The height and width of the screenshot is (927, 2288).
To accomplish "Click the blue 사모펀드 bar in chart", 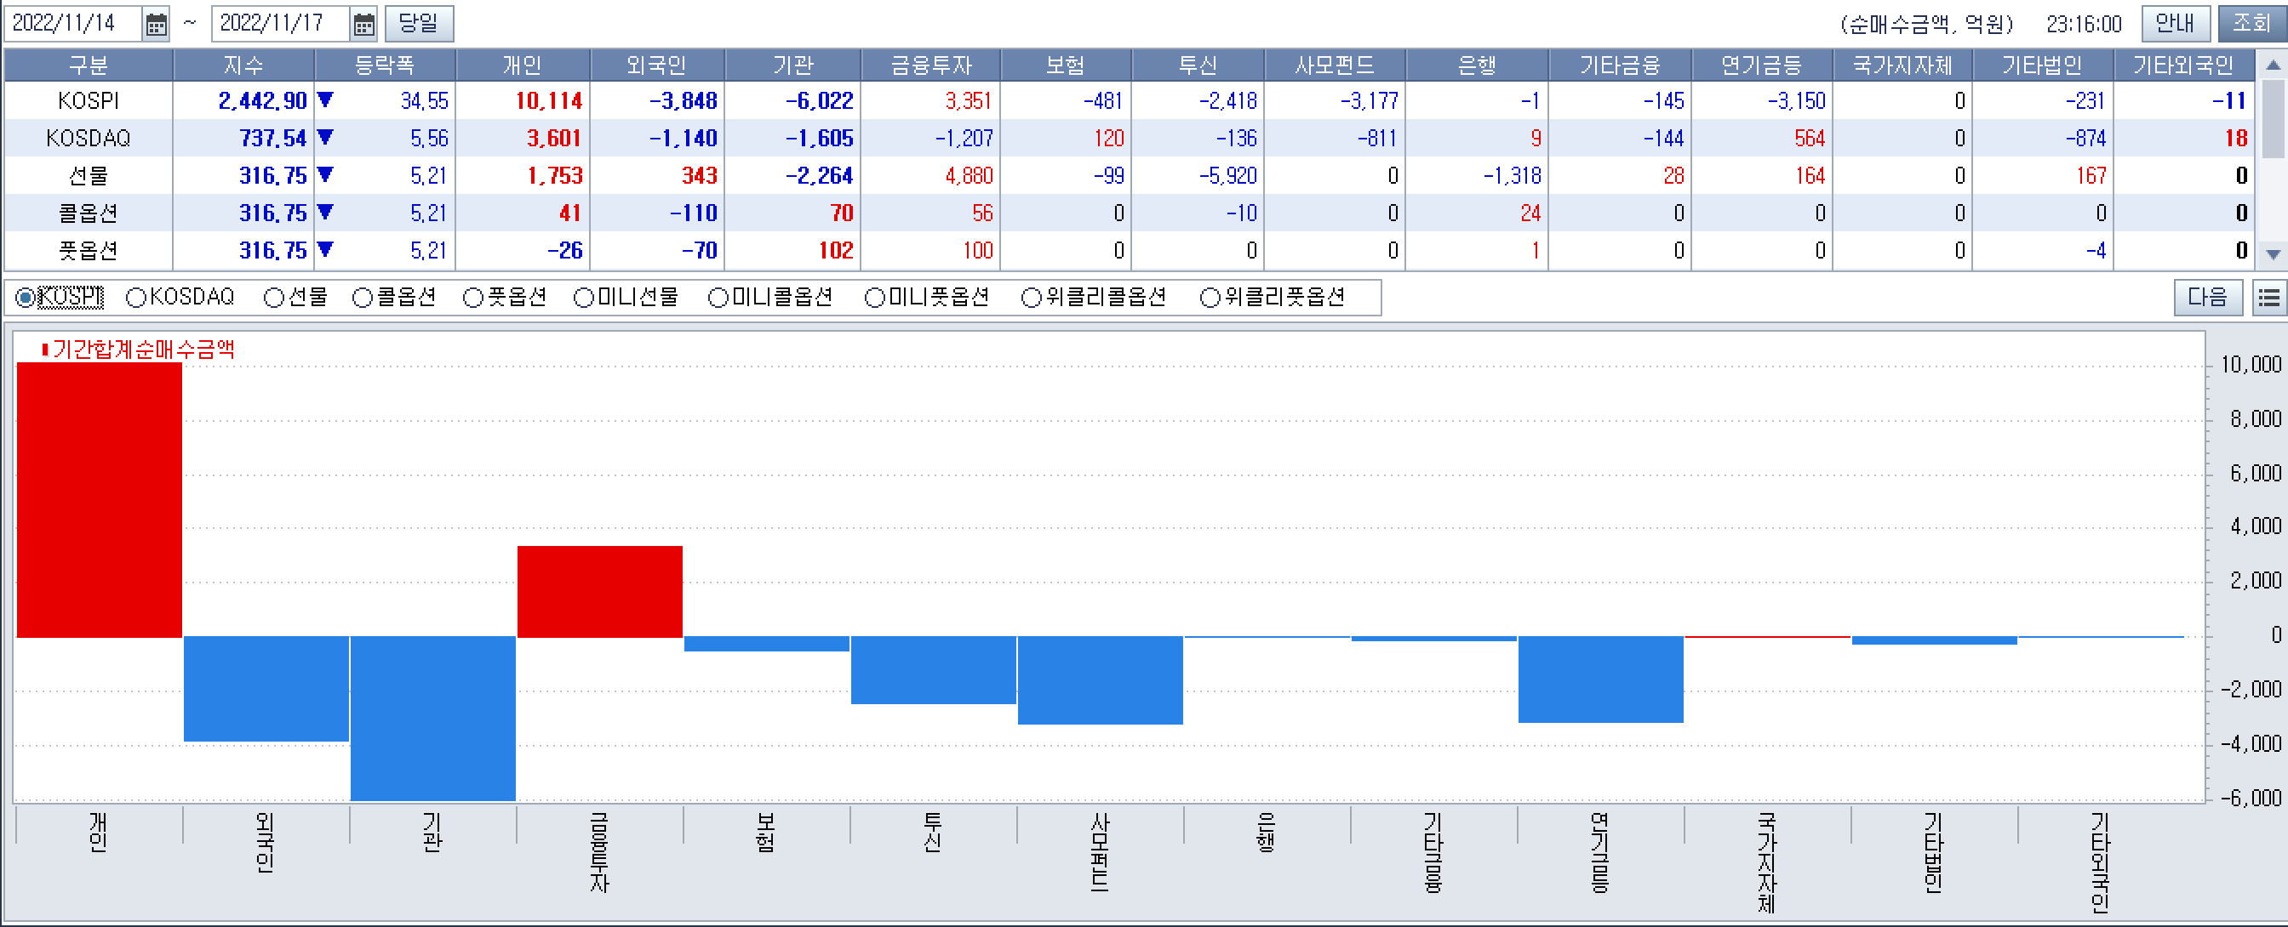I will tap(1101, 680).
